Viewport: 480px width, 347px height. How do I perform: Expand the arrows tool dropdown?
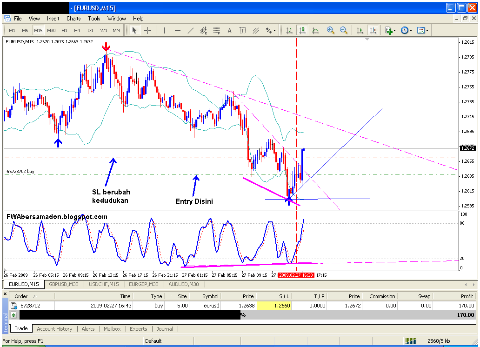tap(274, 30)
